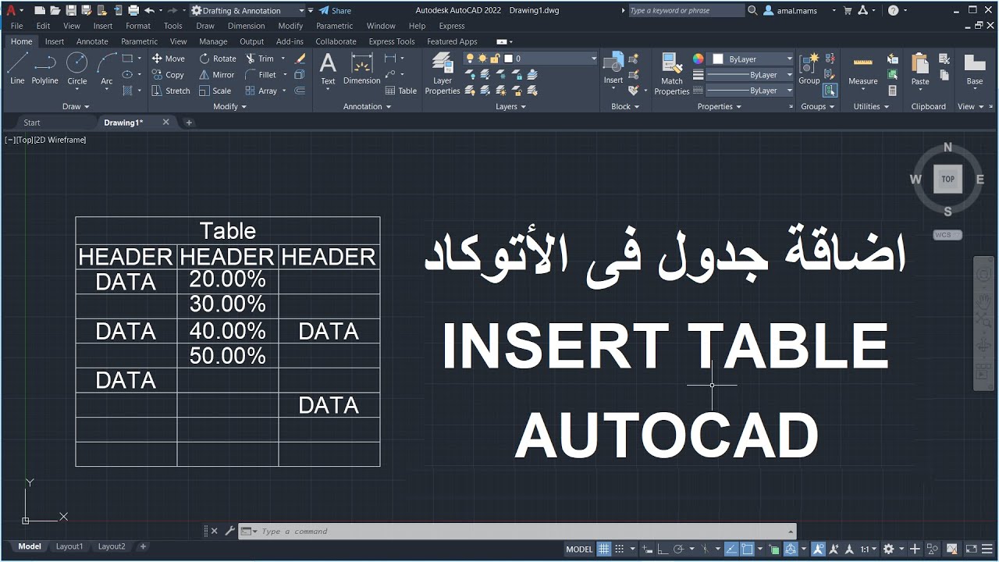Image resolution: width=999 pixels, height=562 pixels.
Task: Toggle annotation visibility in status bar
Action: tap(818, 549)
